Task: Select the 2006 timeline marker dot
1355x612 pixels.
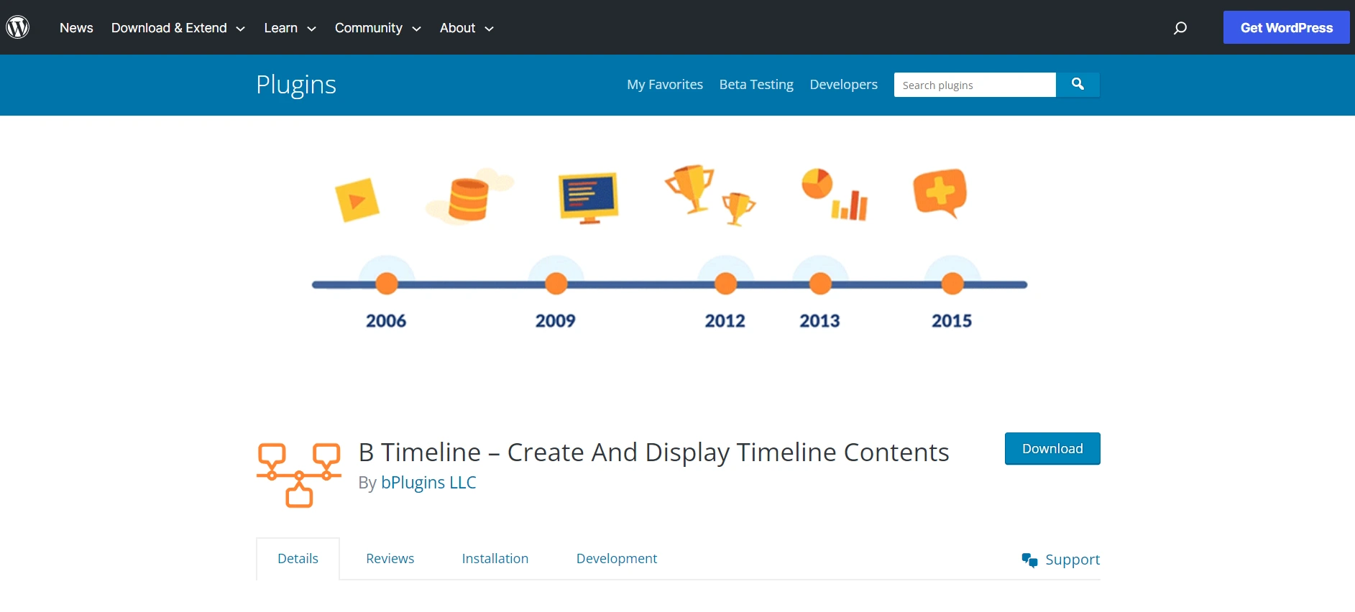Action: tap(387, 284)
